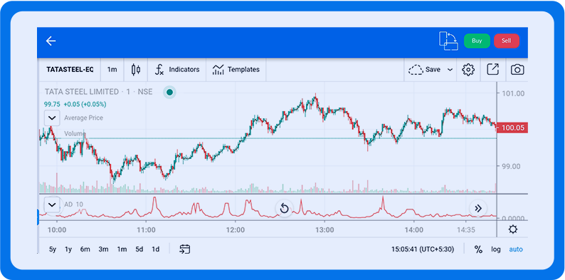Toggle auto scale mode
This screenshot has height=280, width=565.
pos(516,249)
